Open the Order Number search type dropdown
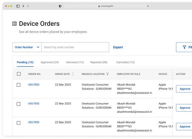 (27, 47)
